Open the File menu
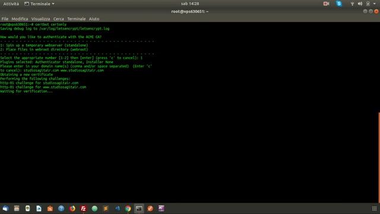380x214 pixels. coord(5,19)
